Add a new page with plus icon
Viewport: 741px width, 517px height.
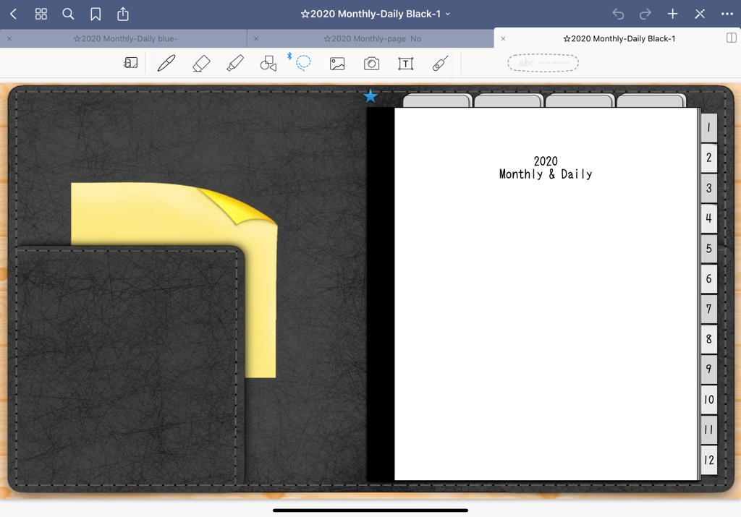click(672, 14)
